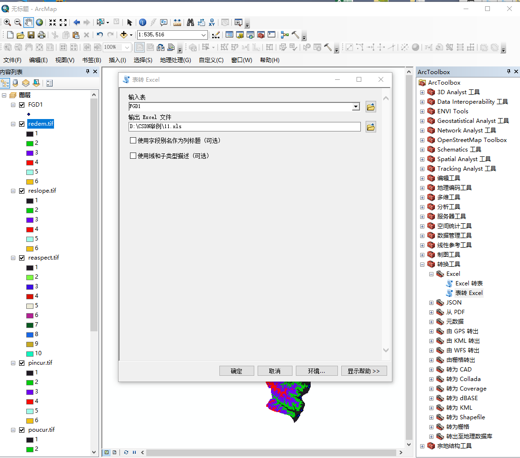520x458 pixels.
Task: Save the map document
Action: (31, 35)
